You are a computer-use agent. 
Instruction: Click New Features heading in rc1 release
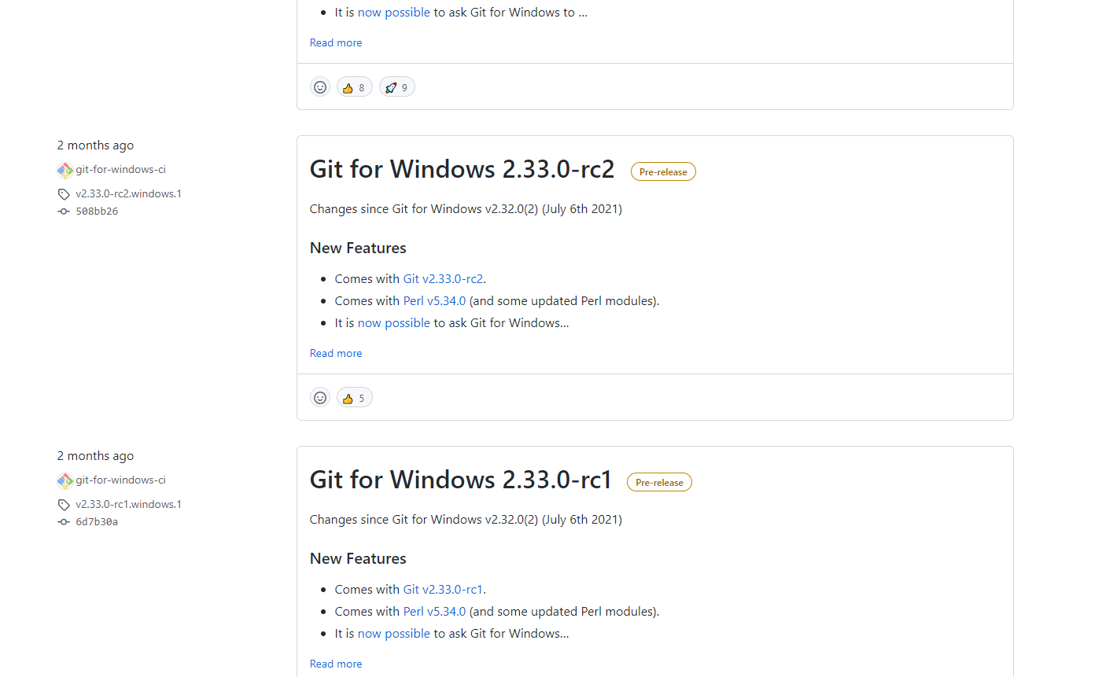(358, 558)
